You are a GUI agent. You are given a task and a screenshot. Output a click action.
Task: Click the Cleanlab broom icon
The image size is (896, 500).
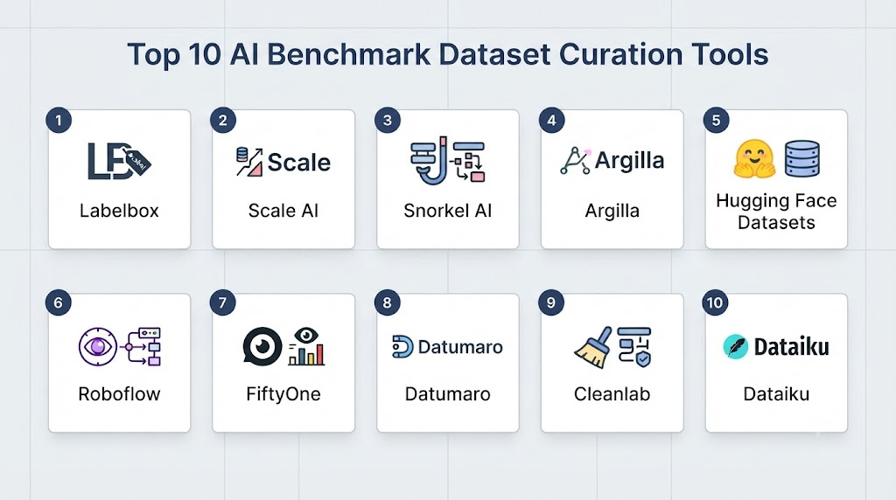592,348
